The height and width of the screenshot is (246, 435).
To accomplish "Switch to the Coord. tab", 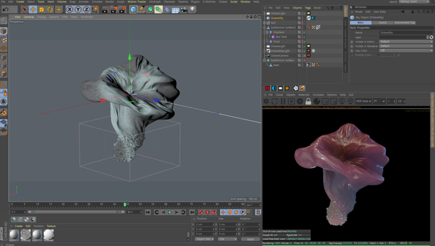I will (x=382, y=23).
